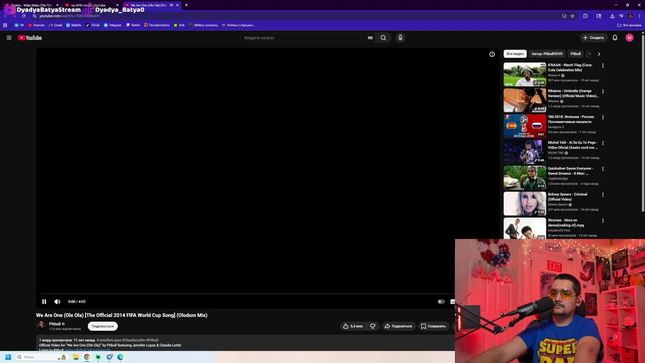Click the Windows taskbar Поиск search box
This screenshot has height=363, width=645.
click(41, 357)
